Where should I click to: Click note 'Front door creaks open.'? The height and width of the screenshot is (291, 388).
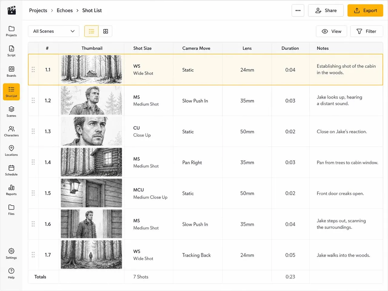pyautogui.click(x=340, y=193)
